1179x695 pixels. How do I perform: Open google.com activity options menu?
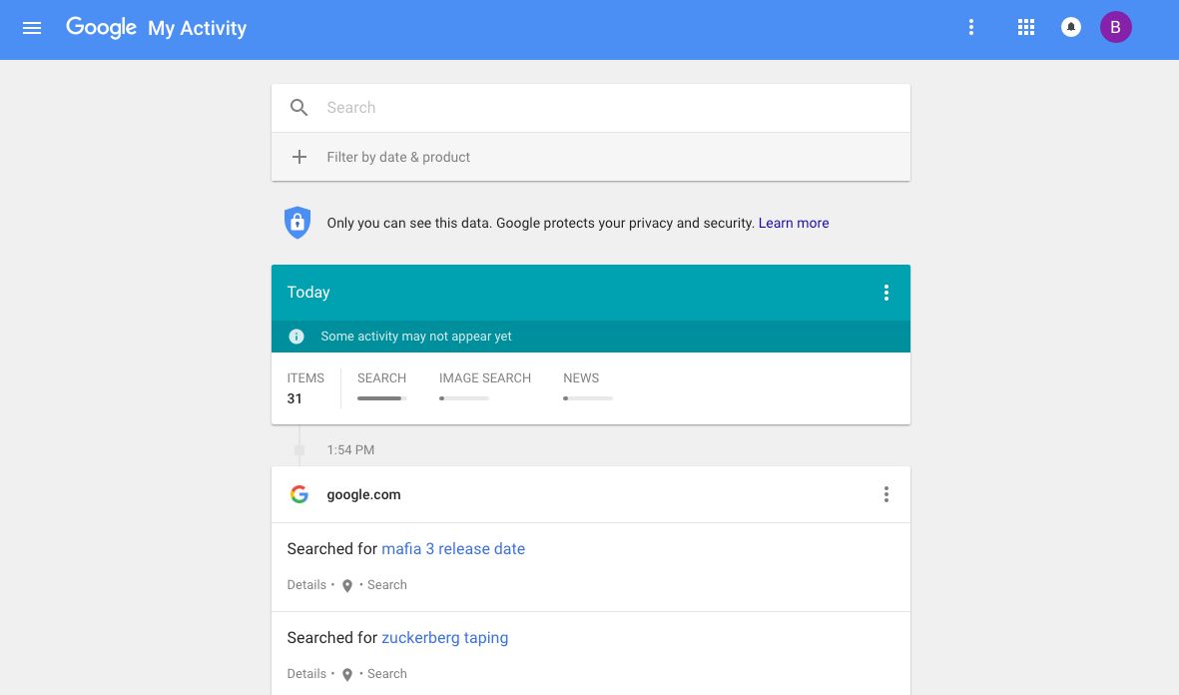pos(885,494)
